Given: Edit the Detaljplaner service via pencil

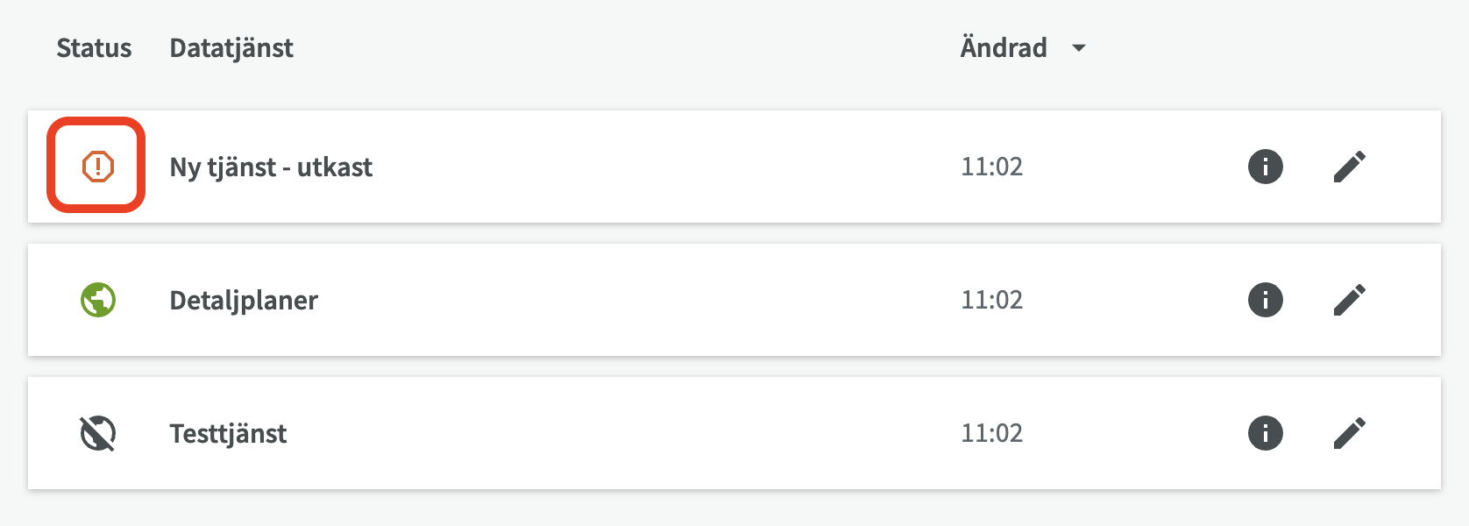Looking at the screenshot, I should point(1349,300).
